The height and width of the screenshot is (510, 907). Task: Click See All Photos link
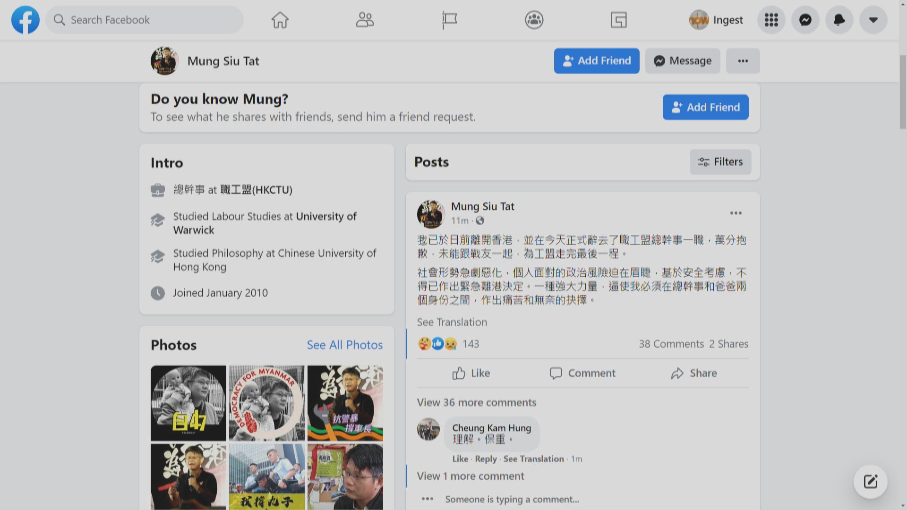tap(344, 345)
